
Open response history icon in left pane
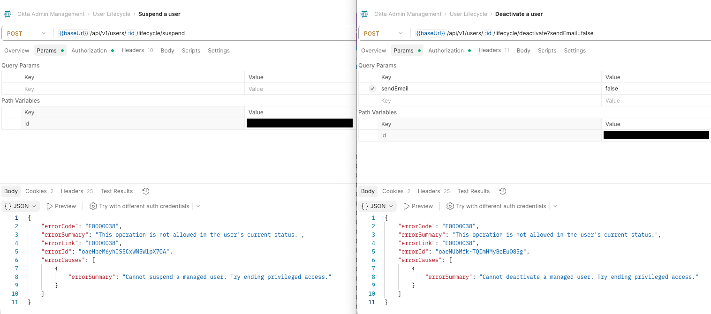pyautogui.click(x=146, y=191)
